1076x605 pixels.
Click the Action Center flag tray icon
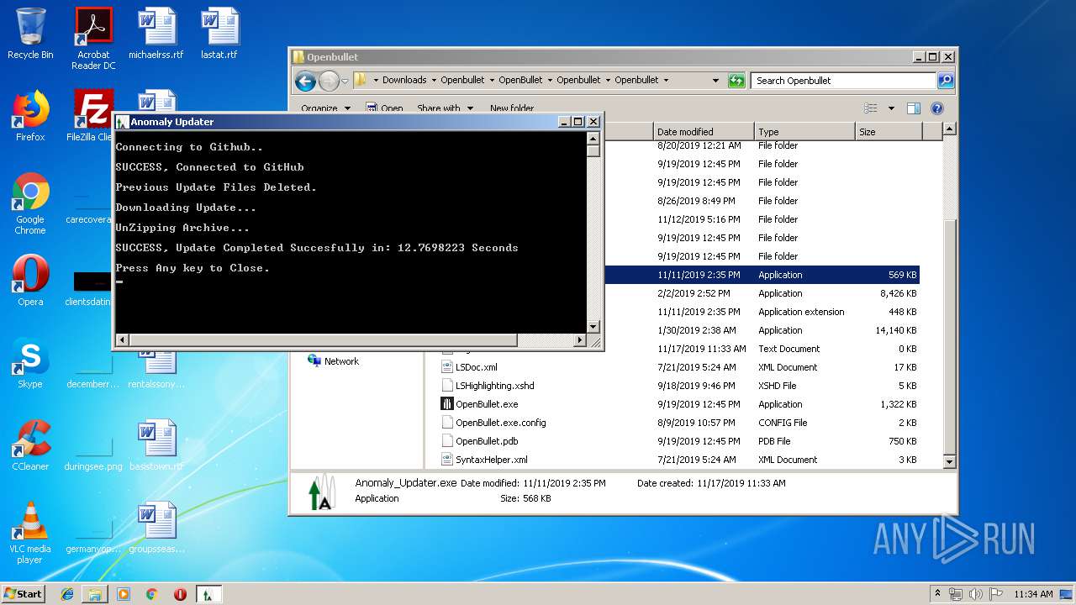tap(996, 594)
